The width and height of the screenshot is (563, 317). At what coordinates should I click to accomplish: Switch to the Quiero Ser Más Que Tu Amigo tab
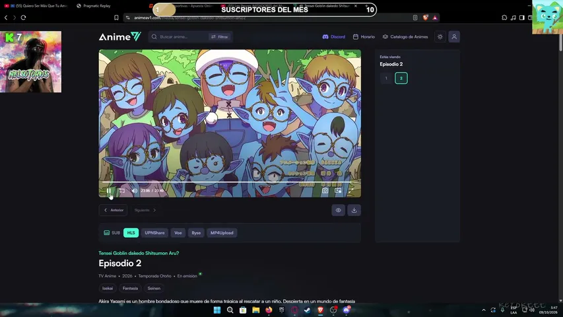(x=36, y=6)
